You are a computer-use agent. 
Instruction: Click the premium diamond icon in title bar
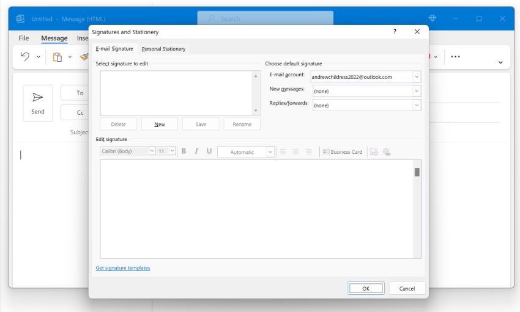click(433, 18)
